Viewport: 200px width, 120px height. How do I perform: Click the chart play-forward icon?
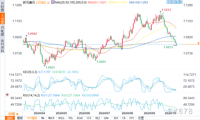176,2
